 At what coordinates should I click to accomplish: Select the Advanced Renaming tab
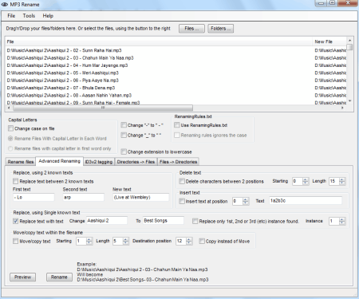[x=59, y=161]
